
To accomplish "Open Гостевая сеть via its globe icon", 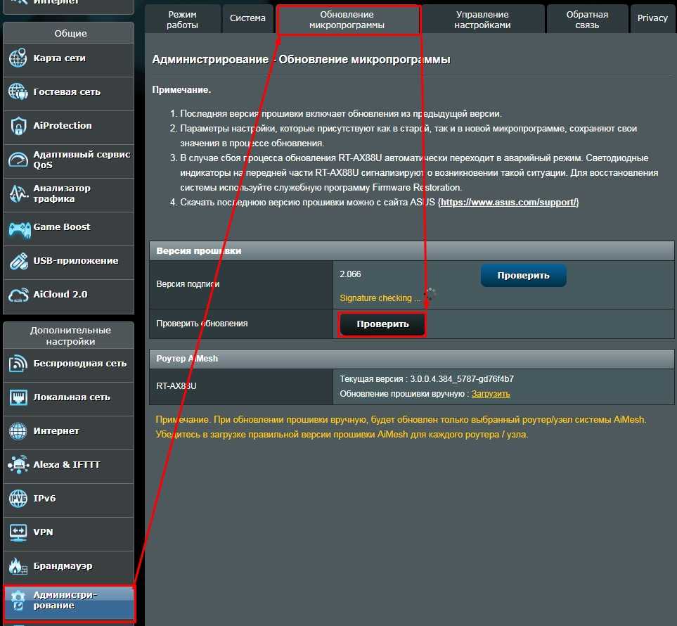I will (x=18, y=92).
